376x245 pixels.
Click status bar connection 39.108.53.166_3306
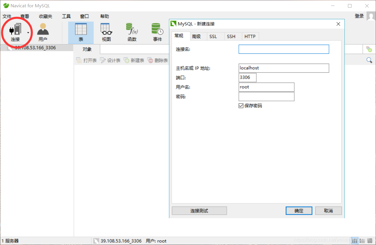click(x=121, y=241)
